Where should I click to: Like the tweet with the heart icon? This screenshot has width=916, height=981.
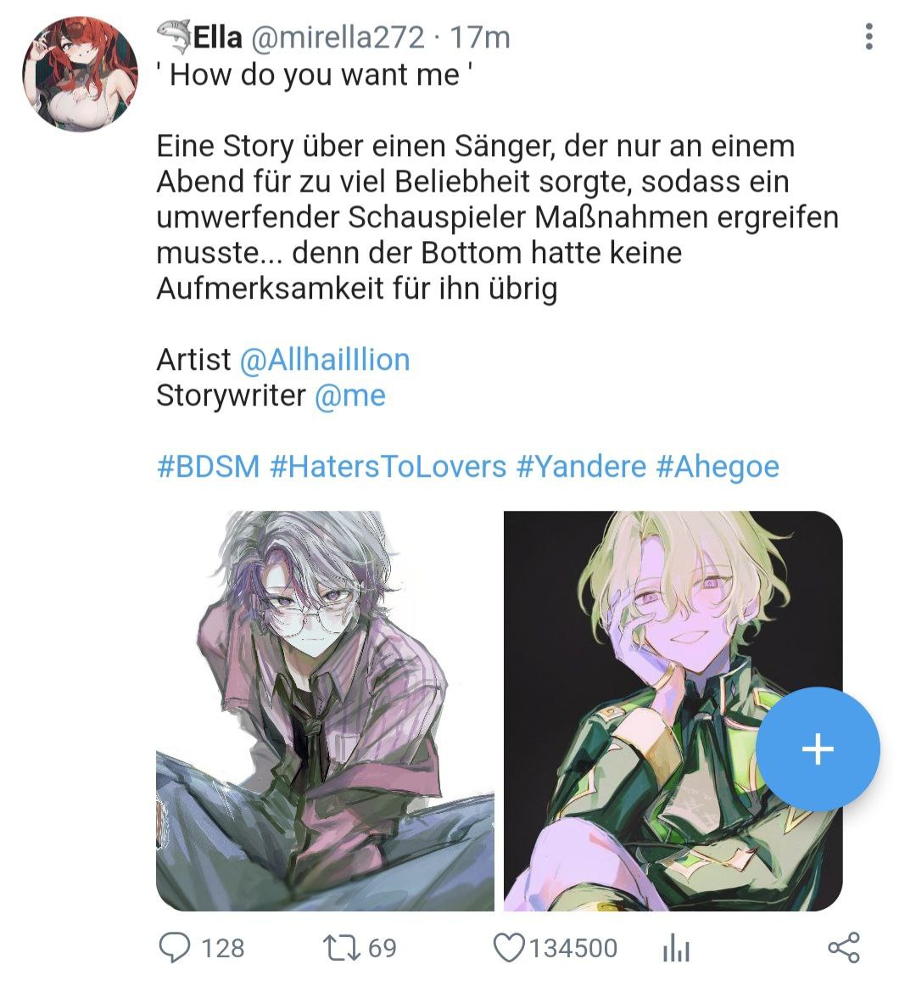point(509,947)
